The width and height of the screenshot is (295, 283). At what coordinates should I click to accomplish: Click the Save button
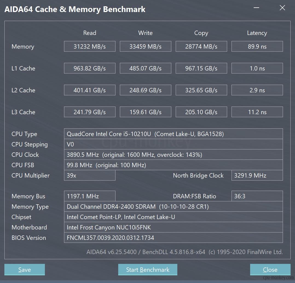[x=24, y=270]
